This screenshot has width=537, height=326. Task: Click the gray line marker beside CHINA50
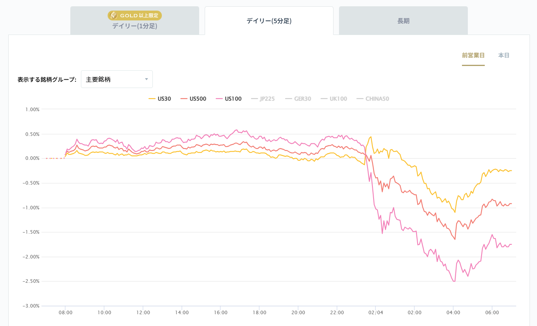point(360,99)
